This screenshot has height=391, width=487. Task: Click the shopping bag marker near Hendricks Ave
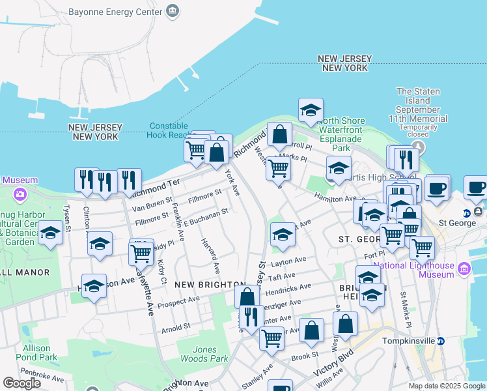pyautogui.click(x=247, y=297)
